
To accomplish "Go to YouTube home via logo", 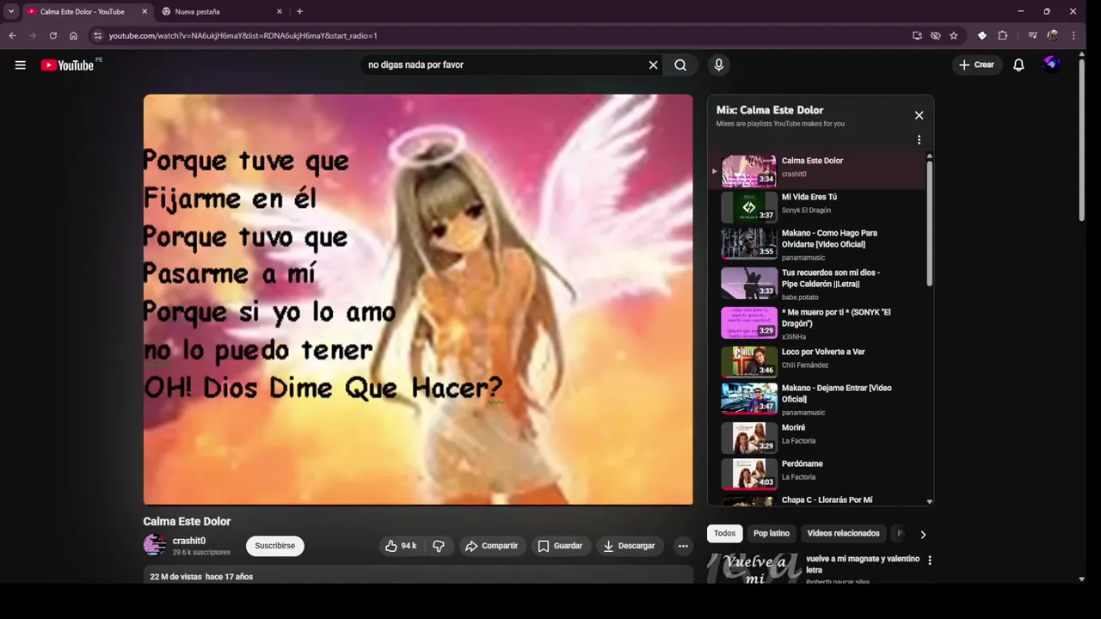I will [67, 65].
